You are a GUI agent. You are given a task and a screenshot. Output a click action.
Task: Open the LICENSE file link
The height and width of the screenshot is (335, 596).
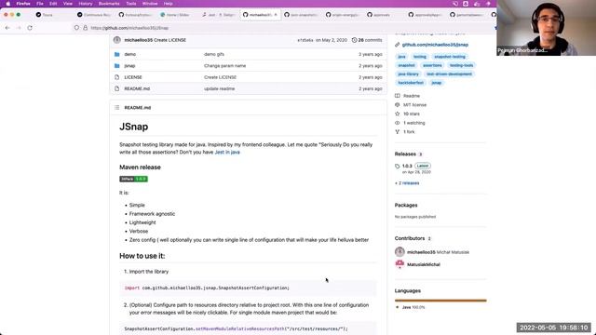133,77
